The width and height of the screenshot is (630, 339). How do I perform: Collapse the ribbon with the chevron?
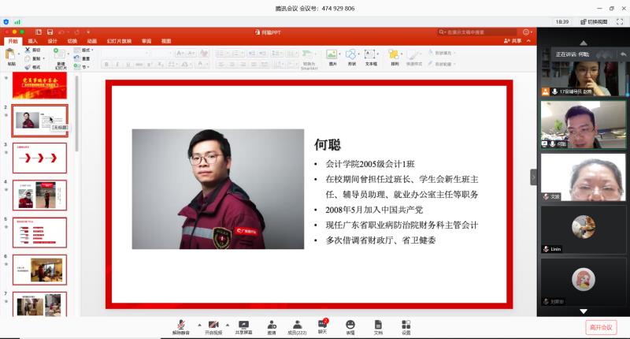(x=528, y=41)
